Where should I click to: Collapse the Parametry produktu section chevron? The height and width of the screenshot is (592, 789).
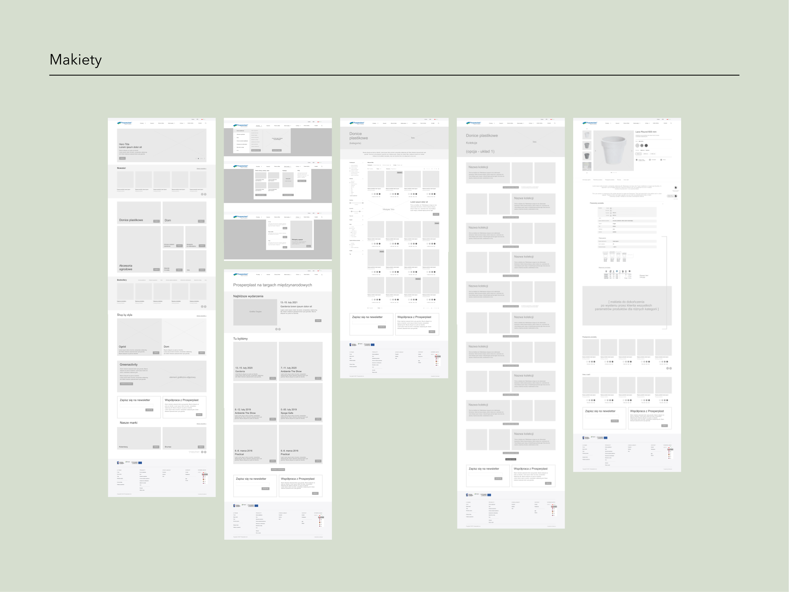point(663,203)
